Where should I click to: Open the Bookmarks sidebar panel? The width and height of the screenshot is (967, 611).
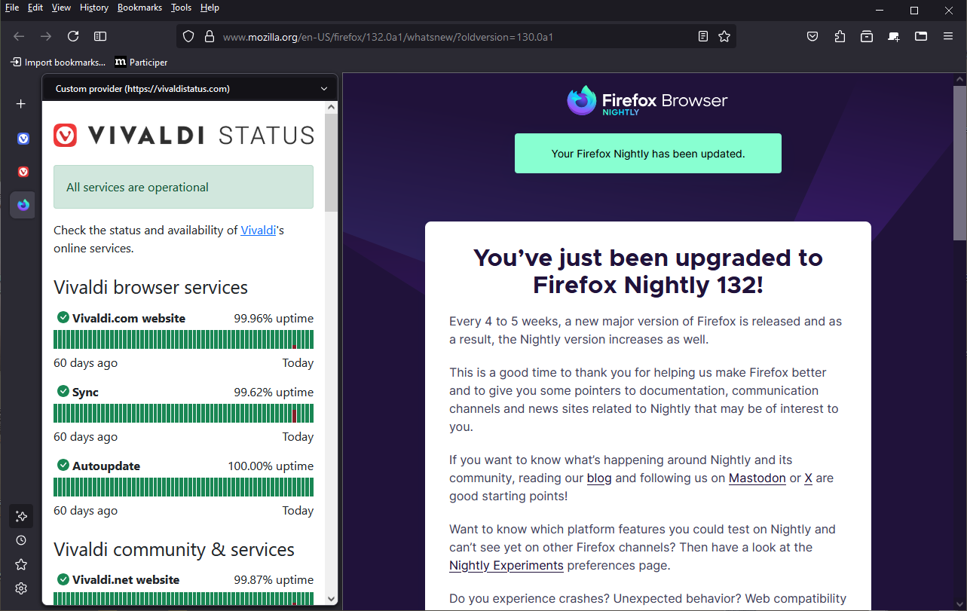point(21,564)
